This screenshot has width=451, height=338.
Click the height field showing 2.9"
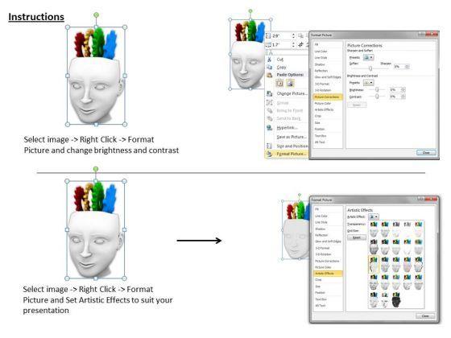[x=282, y=36]
